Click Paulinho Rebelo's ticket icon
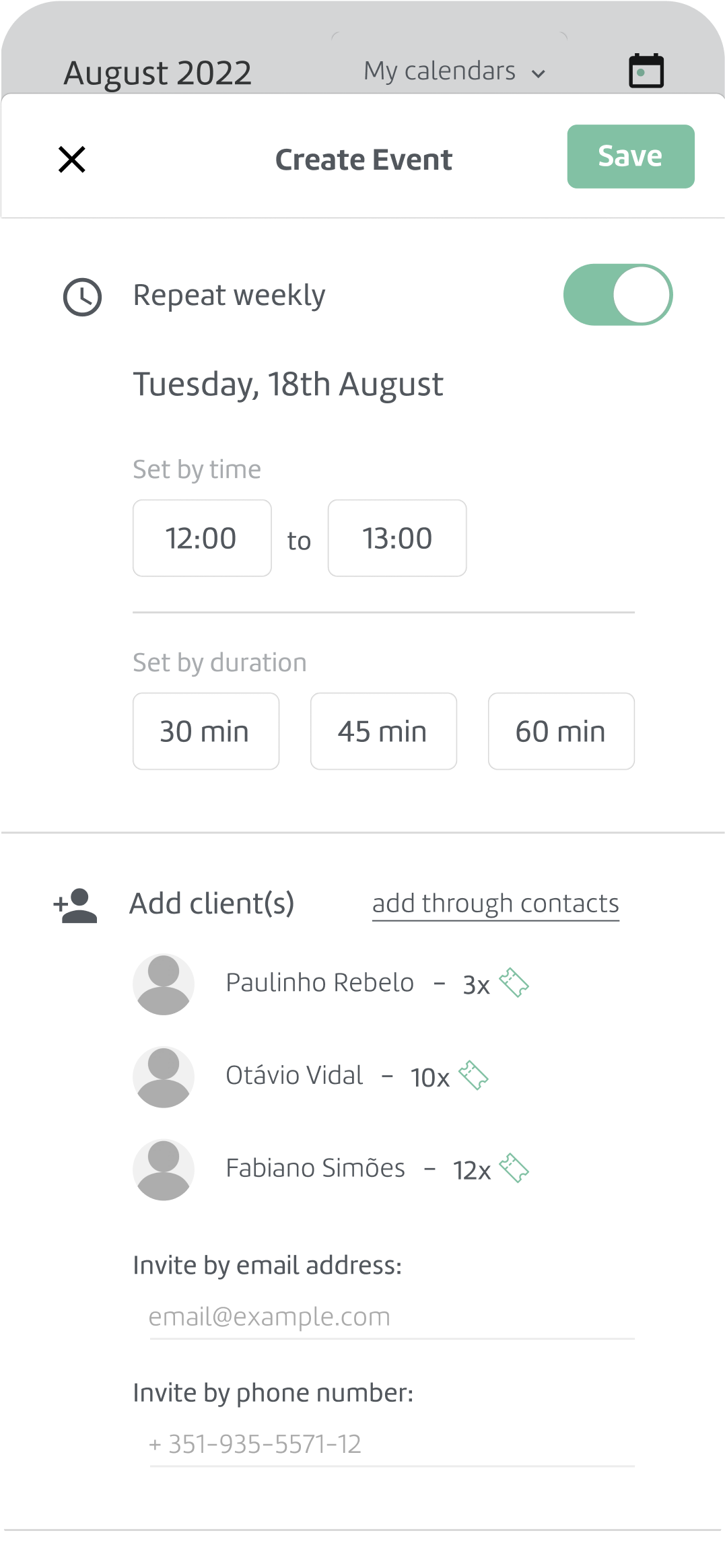 pyautogui.click(x=514, y=983)
